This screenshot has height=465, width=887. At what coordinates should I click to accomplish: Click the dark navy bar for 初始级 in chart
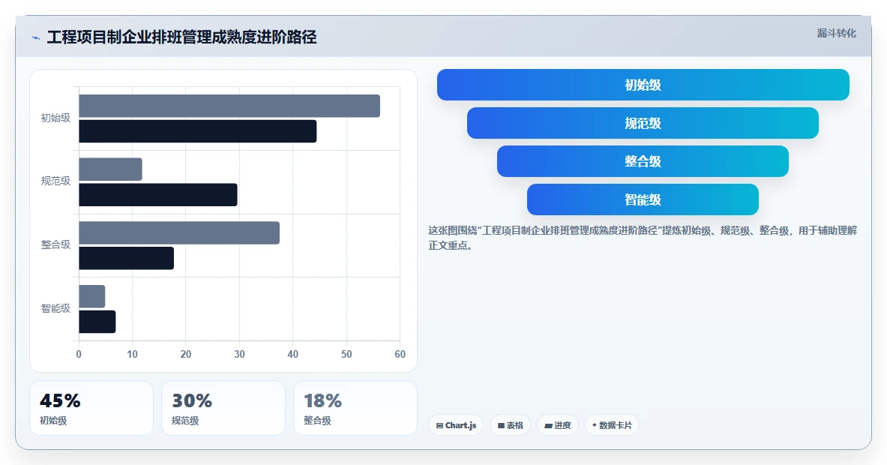point(197,131)
